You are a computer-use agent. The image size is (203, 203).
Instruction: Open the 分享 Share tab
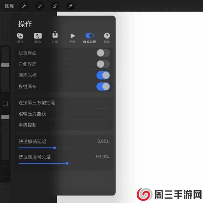(55, 37)
